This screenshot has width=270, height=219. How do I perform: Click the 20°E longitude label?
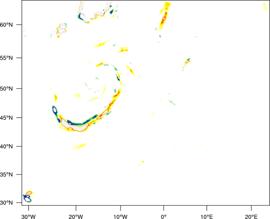coord(251,217)
